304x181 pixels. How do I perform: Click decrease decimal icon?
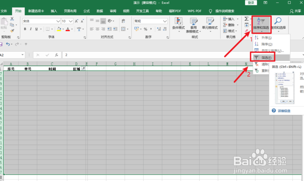(165, 29)
